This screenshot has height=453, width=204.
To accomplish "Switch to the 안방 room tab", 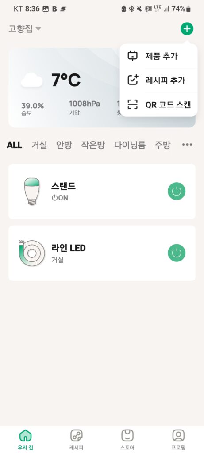I will pos(64,145).
